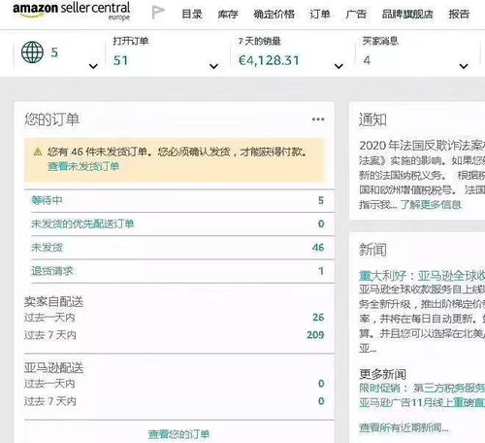Click the 更多新闻 heading
Screen dimensions: 485x443
[x=382, y=374]
